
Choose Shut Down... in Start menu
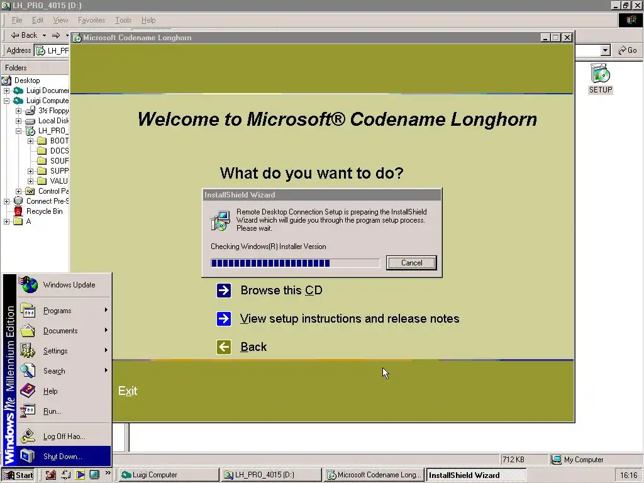click(64, 457)
